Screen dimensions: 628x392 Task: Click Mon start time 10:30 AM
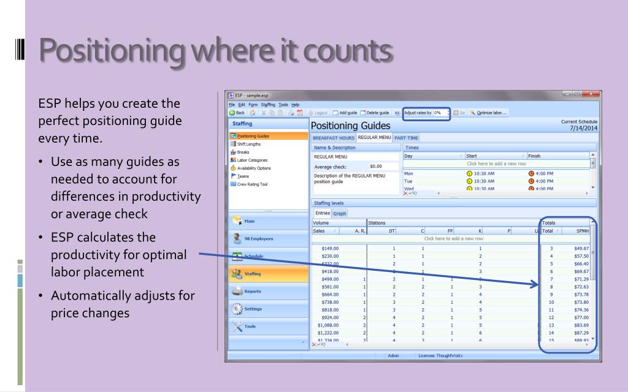pos(484,173)
